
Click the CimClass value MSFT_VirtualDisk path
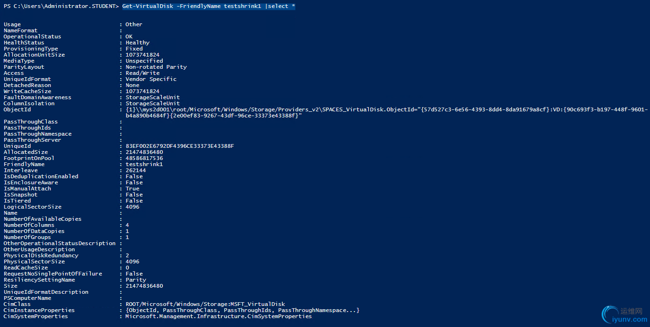coord(205,304)
